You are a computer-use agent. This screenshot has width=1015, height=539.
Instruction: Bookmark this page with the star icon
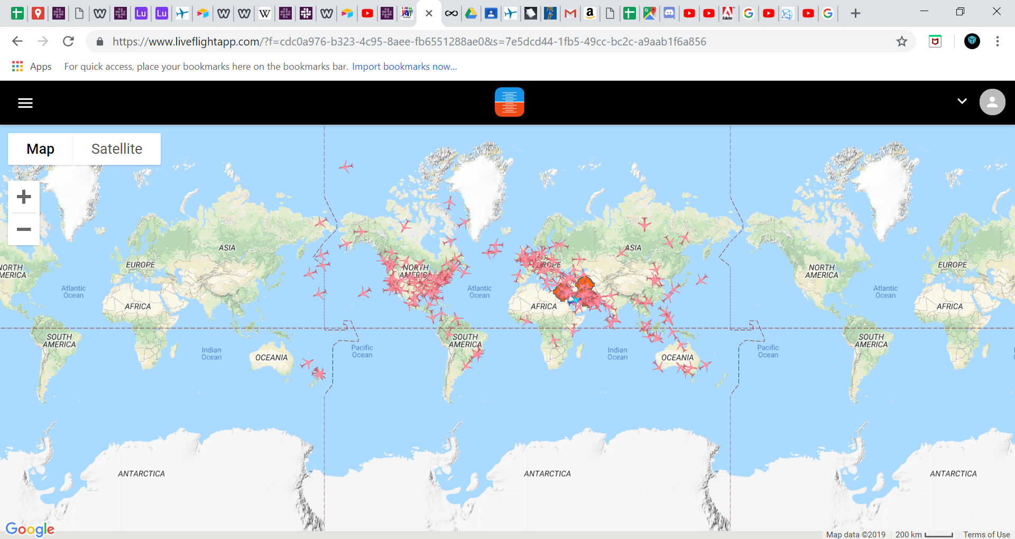[x=902, y=41]
